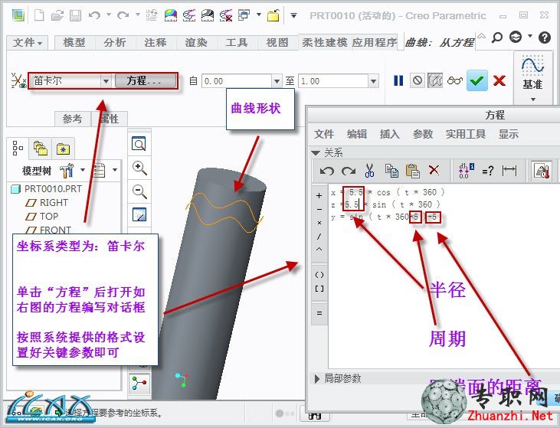Viewport: 560px width, 428px height.
Task: Expand the 至 value dropdown arrow
Action: point(374,81)
